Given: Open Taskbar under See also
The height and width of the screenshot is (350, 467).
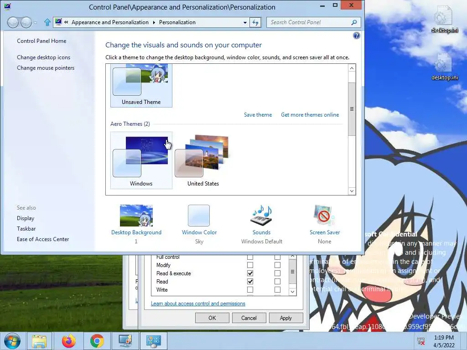Looking at the screenshot, I should click(x=26, y=229).
